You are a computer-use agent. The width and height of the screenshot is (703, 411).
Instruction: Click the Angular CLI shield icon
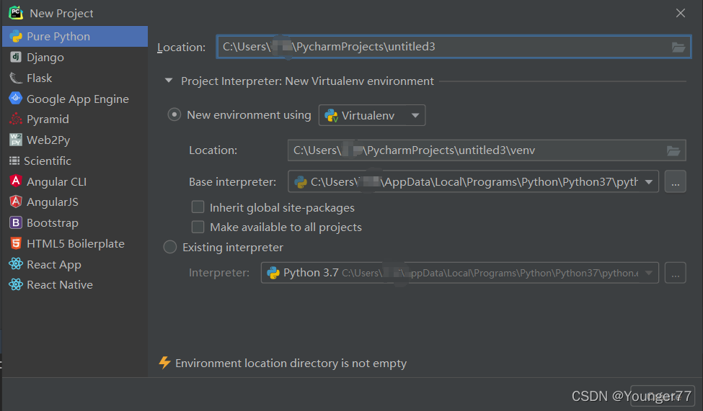(x=16, y=181)
